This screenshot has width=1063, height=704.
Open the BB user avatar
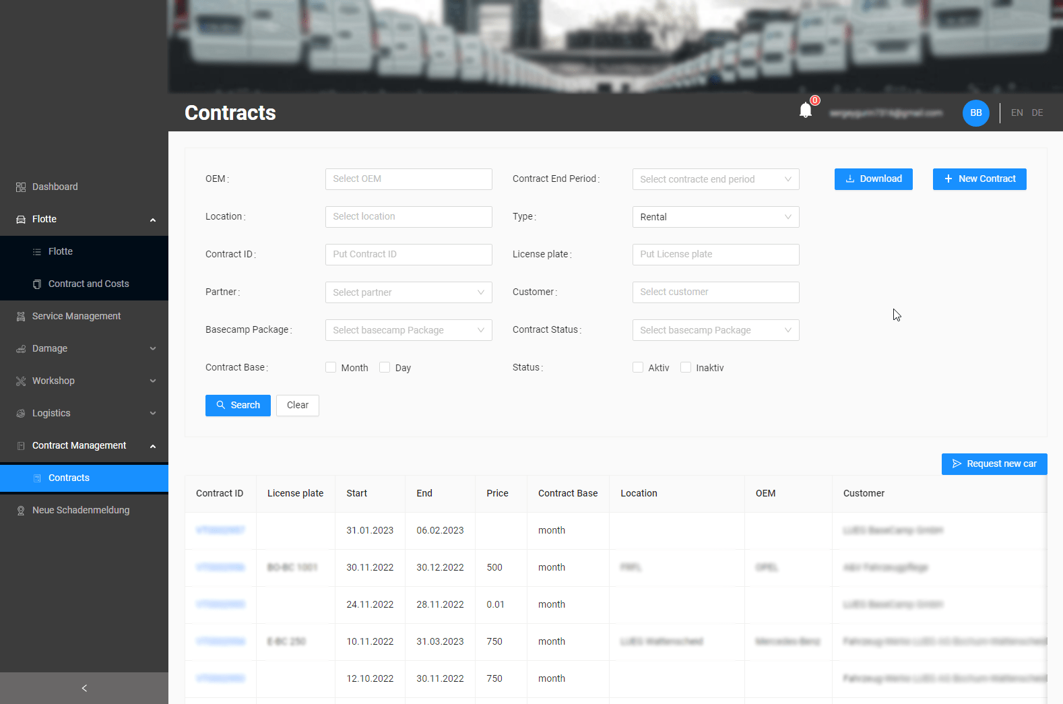[976, 113]
